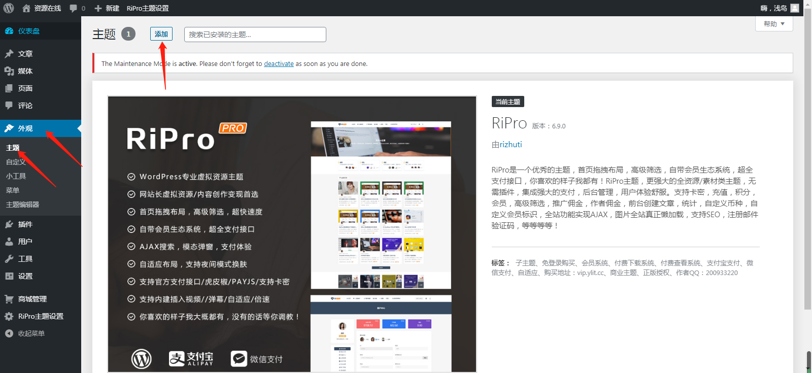The height and width of the screenshot is (373, 812).
Task: Click RiPro主题设置 in top admin bar
Action: [x=148, y=8]
